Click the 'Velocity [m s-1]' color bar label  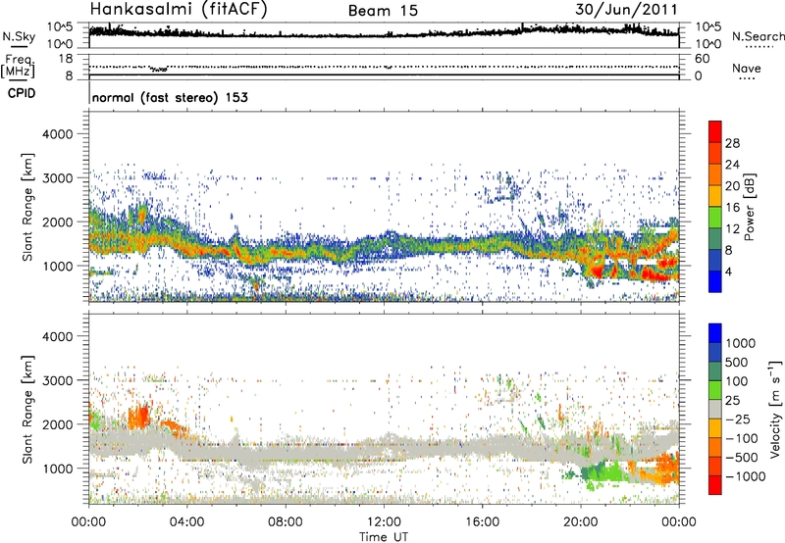[775, 409]
